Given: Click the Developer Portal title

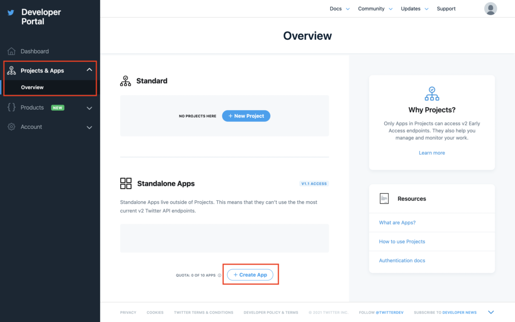Looking at the screenshot, I should point(41,17).
